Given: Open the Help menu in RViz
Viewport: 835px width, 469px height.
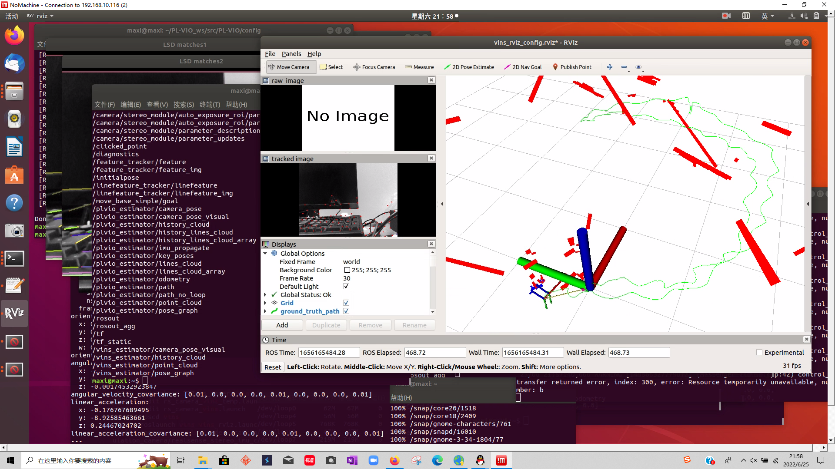Looking at the screenshot, I should pyautogui.click(x=314, y=54).
